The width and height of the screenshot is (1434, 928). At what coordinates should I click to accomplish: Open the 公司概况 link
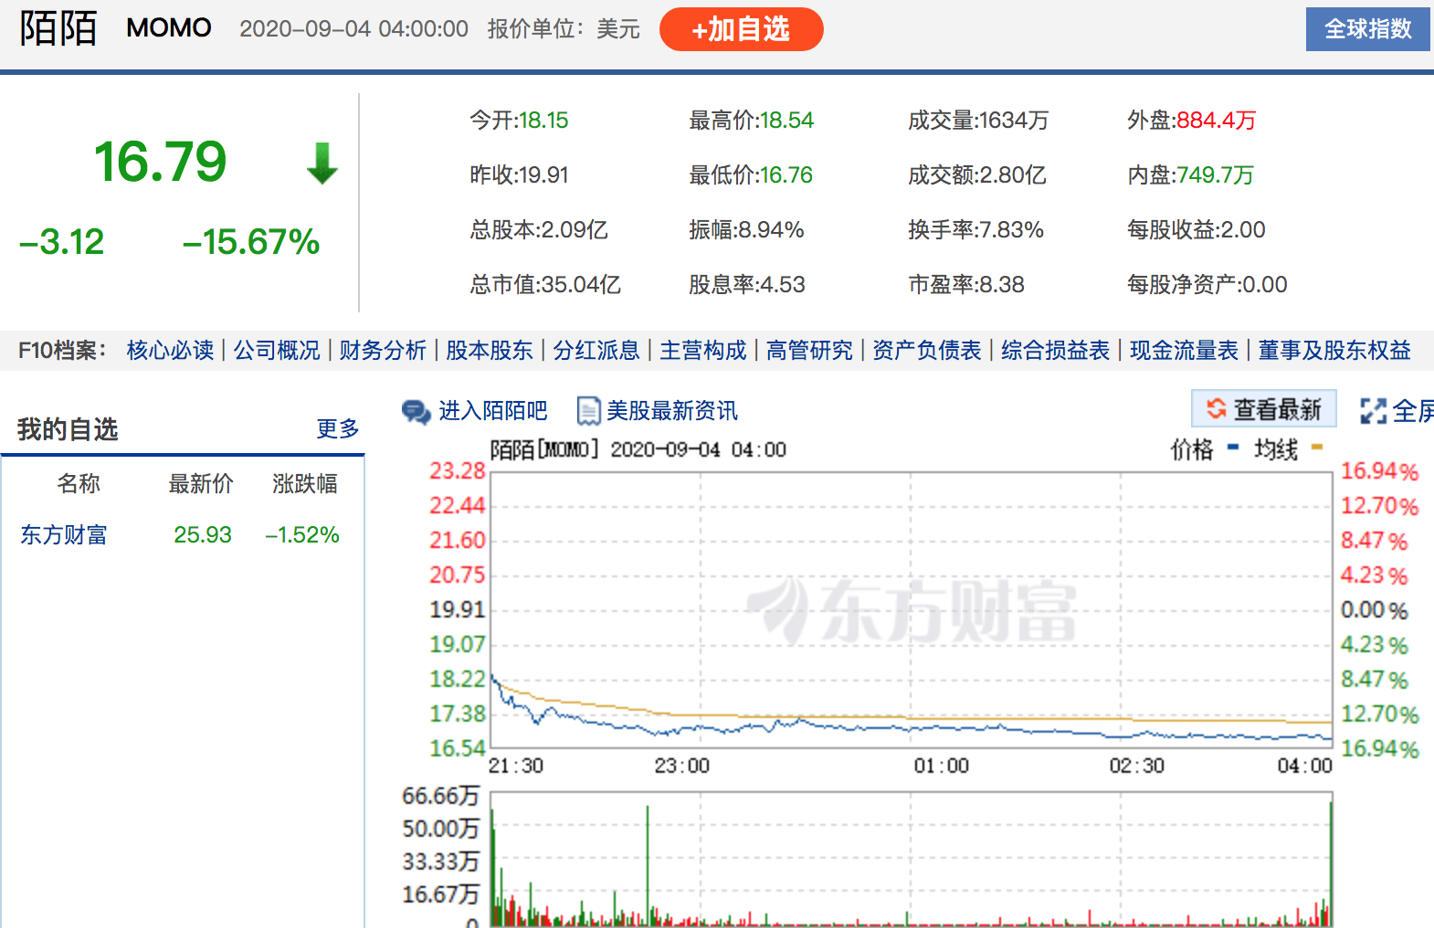pos(277,351)
